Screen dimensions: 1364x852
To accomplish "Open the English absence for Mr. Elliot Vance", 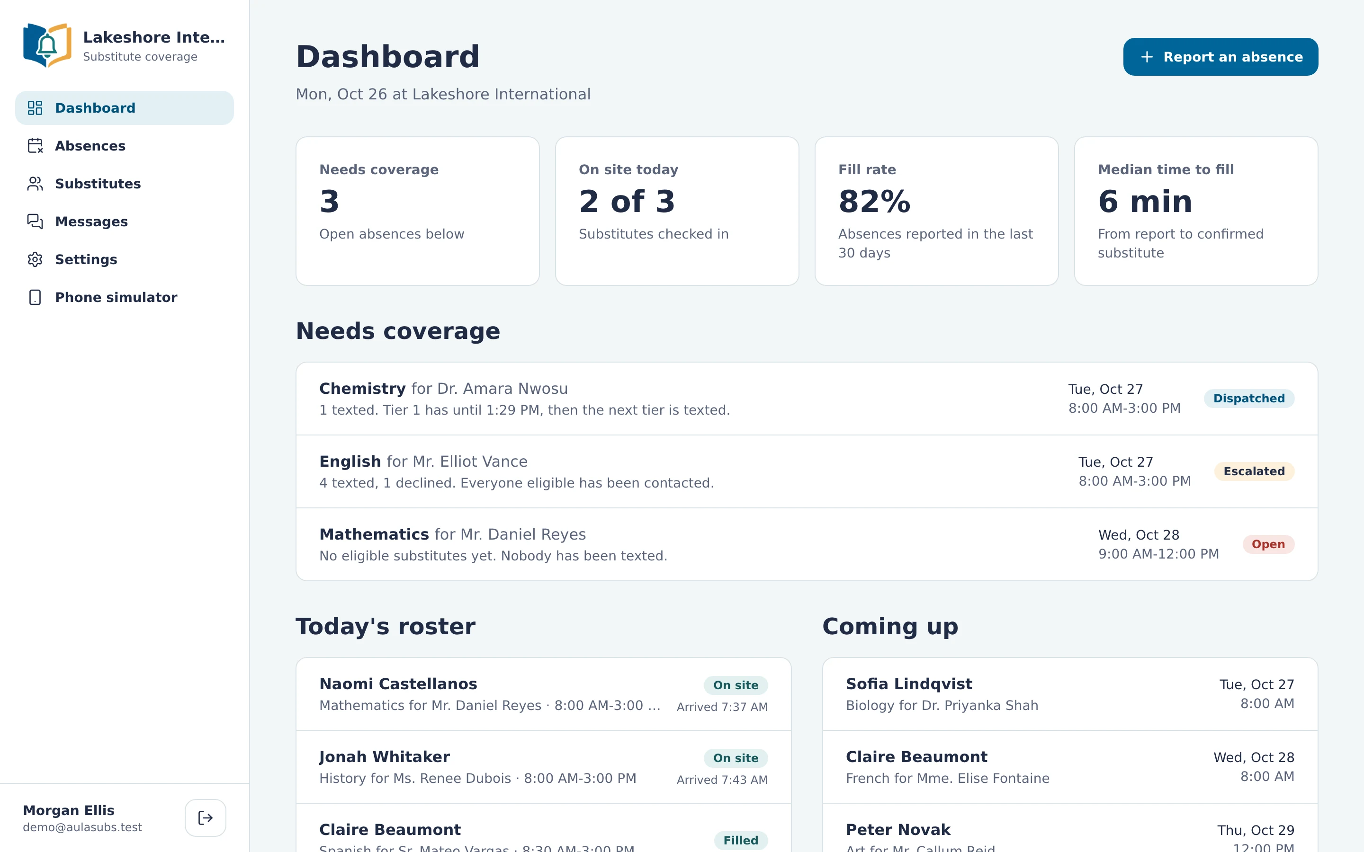I will pyautogui.click(x=807, y=471).
